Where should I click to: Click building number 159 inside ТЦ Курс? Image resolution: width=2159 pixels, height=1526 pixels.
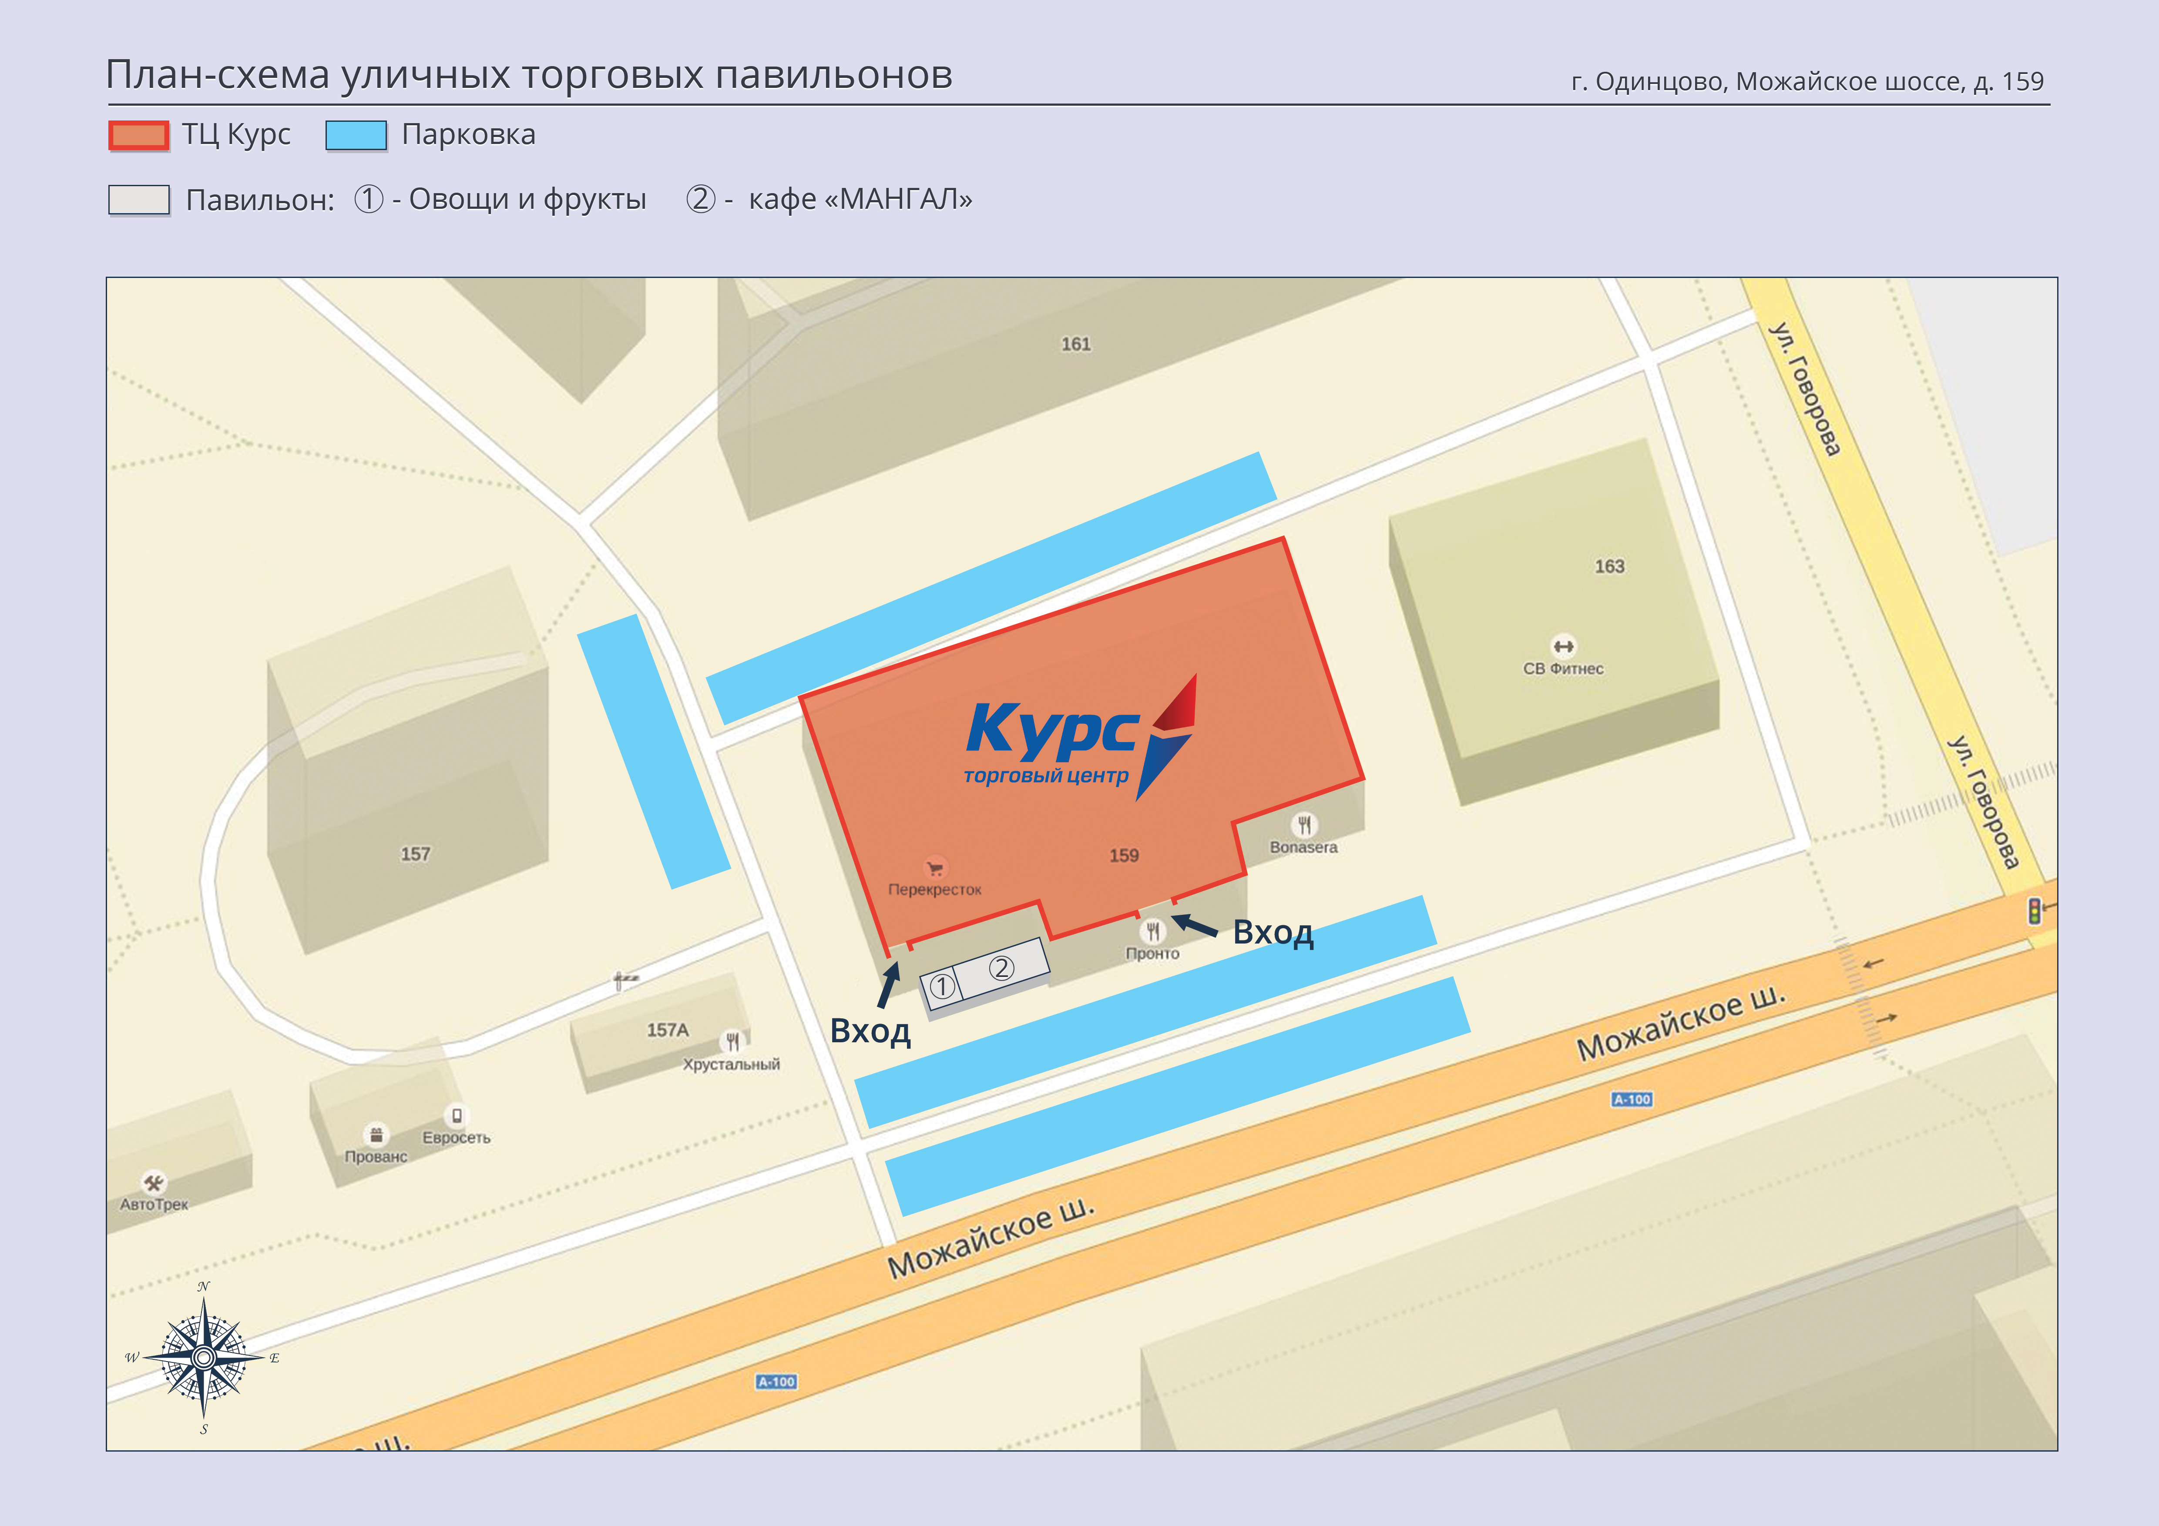(x=1124, y=855)
